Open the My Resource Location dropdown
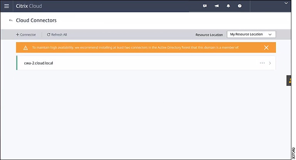Image resolution: width=296 pixels, height=160 pixels. click(251, 34)
